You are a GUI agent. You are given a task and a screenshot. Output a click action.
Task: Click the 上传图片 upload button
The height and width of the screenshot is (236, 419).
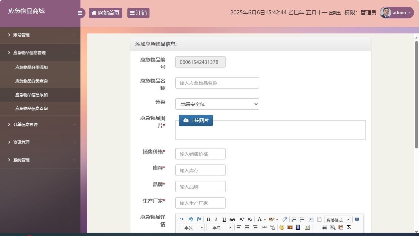pyautogui.click(x=196, y=120)
